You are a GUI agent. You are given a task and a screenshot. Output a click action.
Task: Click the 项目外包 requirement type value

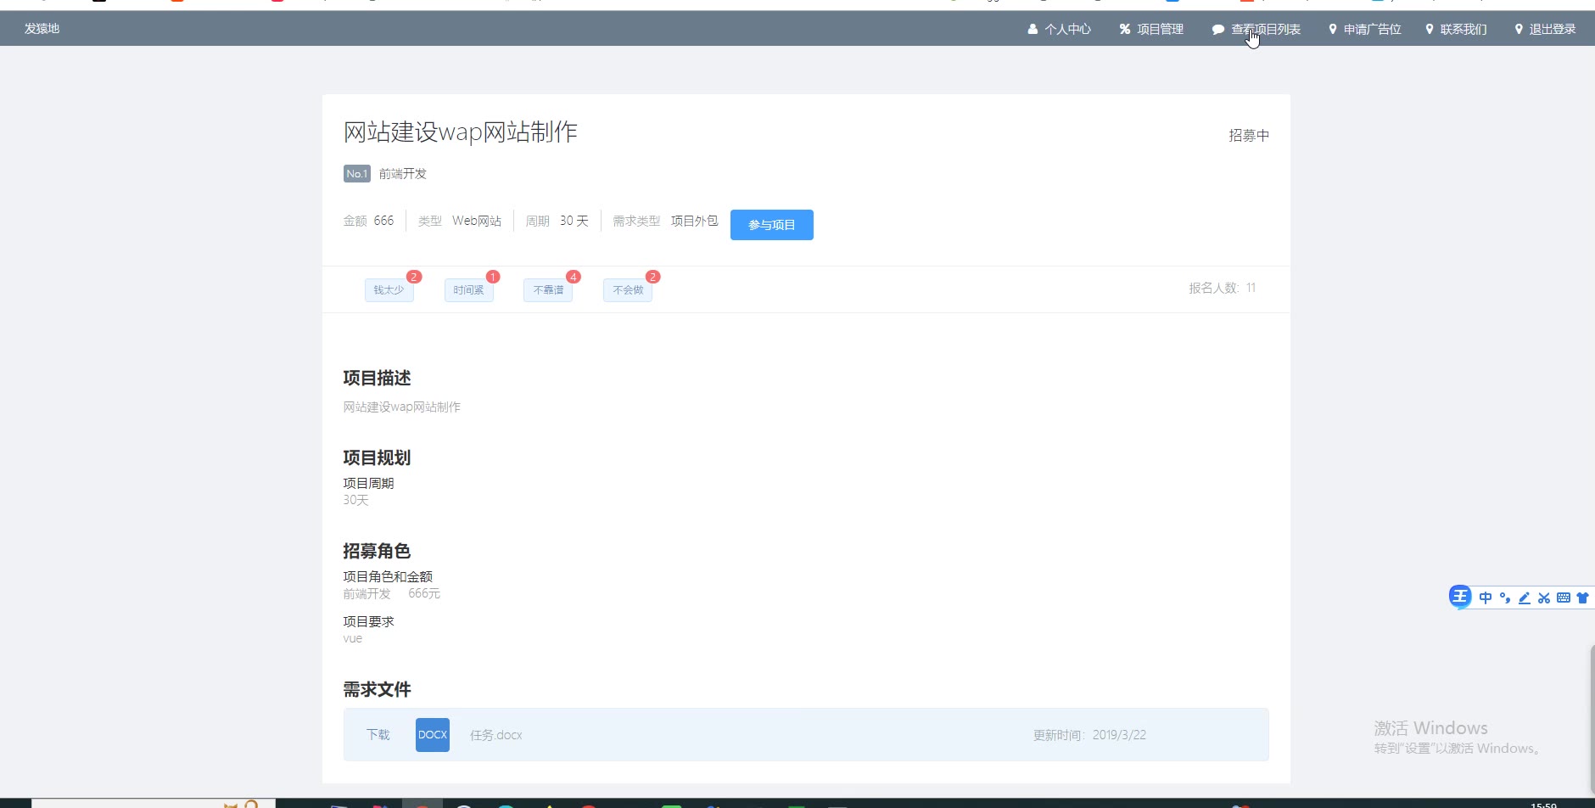(x=695, y=221)
